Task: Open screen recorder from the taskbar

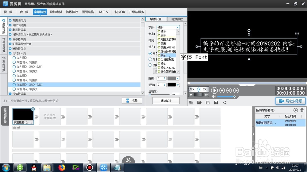Action: [x=89, y=167]
